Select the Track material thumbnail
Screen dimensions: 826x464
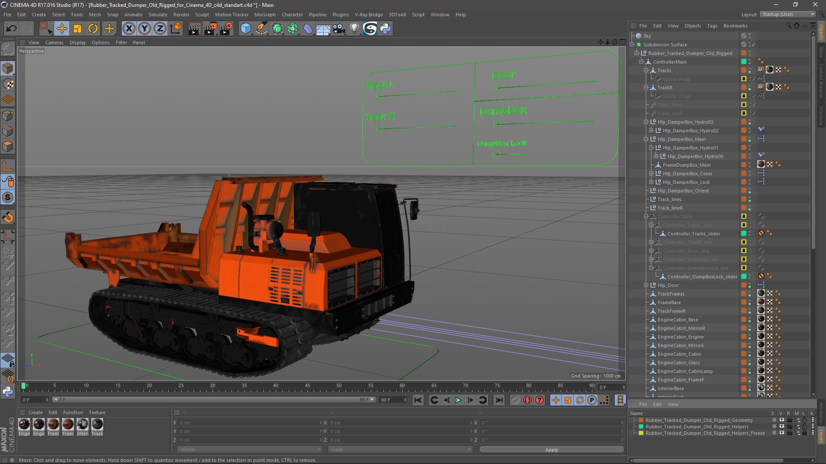(97, 427)
